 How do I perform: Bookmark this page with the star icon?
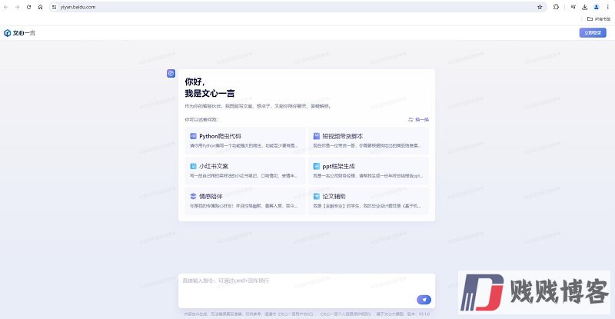pos(540,7)
